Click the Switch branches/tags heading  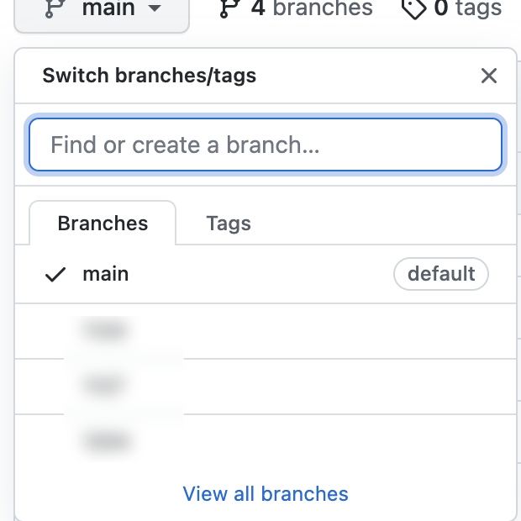pyautogui.click(x=150, y=76)
